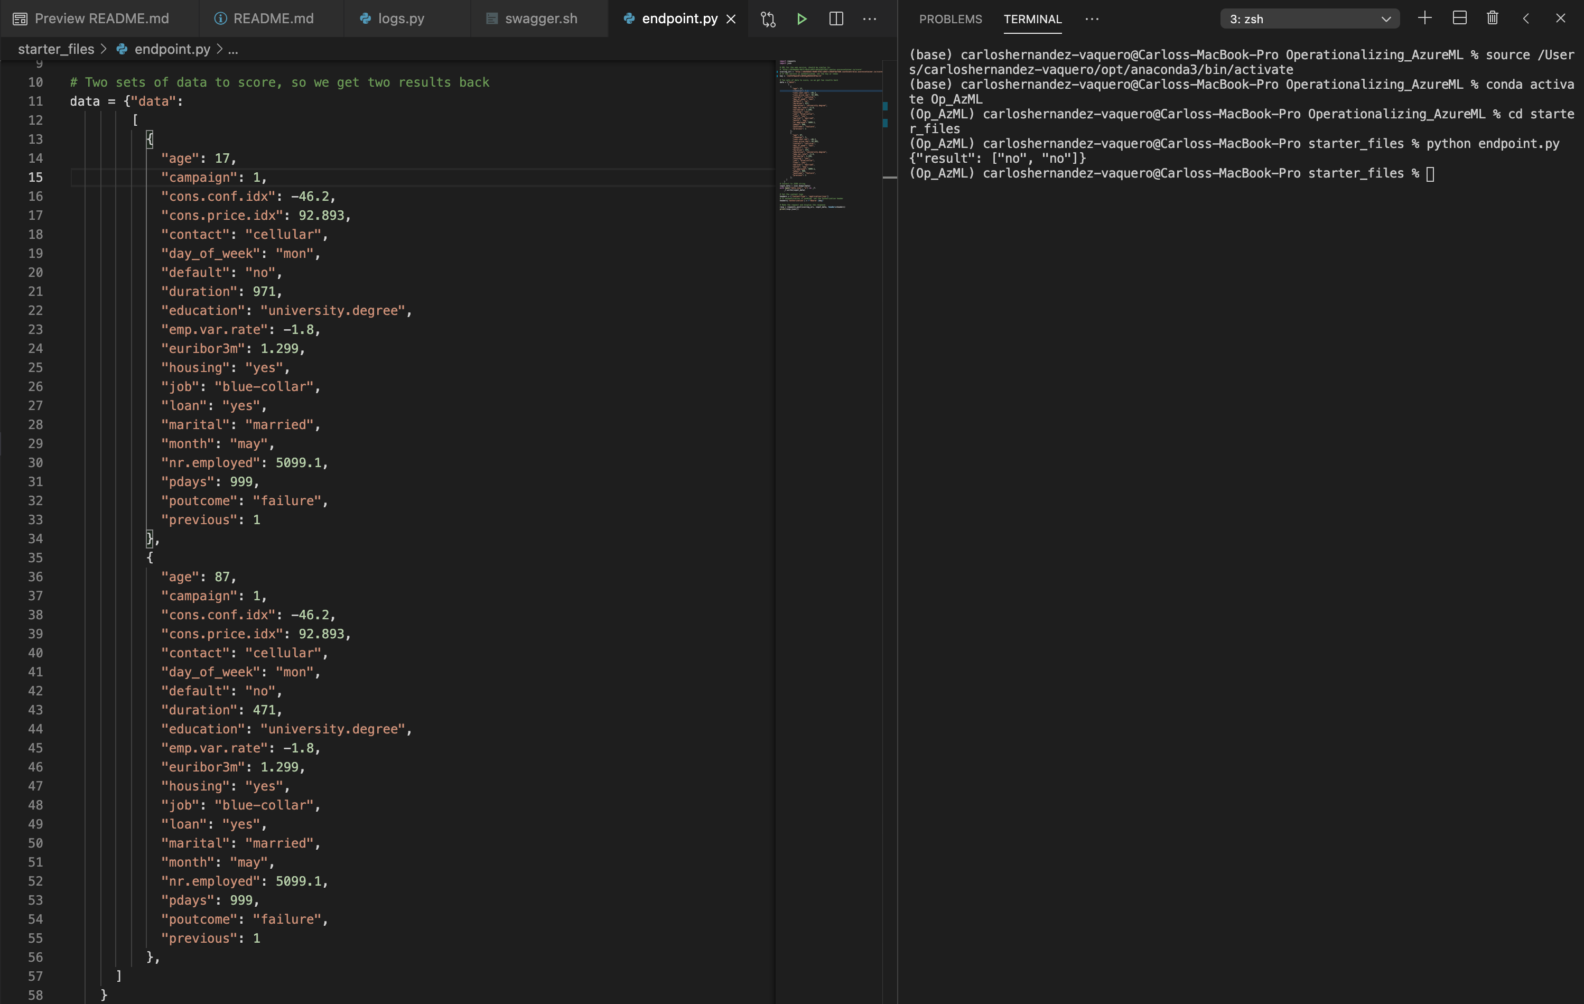Create a new terminal with plus icon
Image resolution: width=1584 pixels, height=1004 pixels.
point(1425,18)
